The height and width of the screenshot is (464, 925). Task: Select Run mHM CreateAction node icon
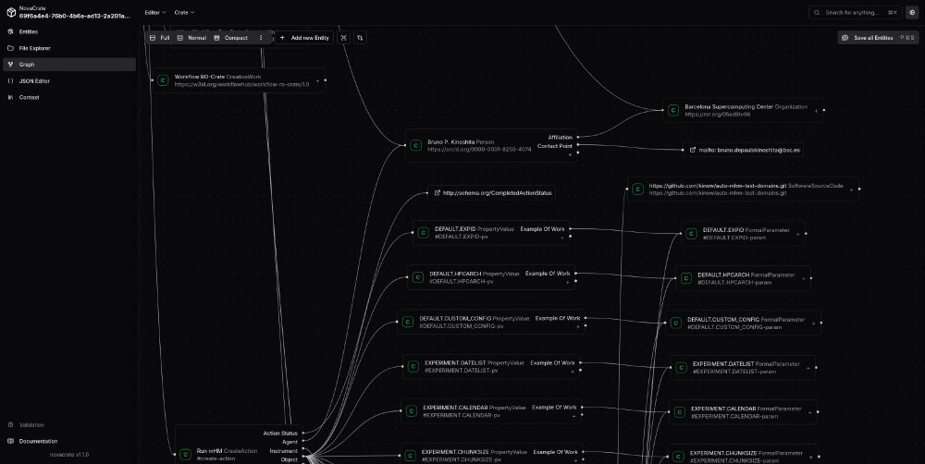(x=185, y=455)
